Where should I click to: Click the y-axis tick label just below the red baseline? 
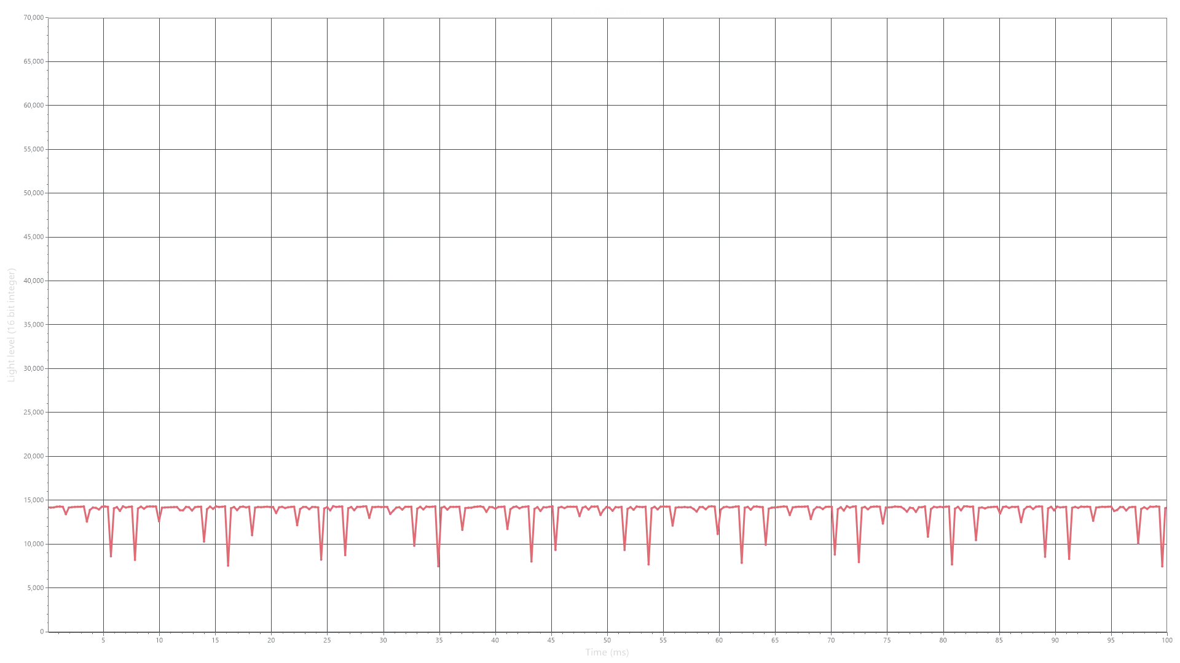tap(31, 545)
